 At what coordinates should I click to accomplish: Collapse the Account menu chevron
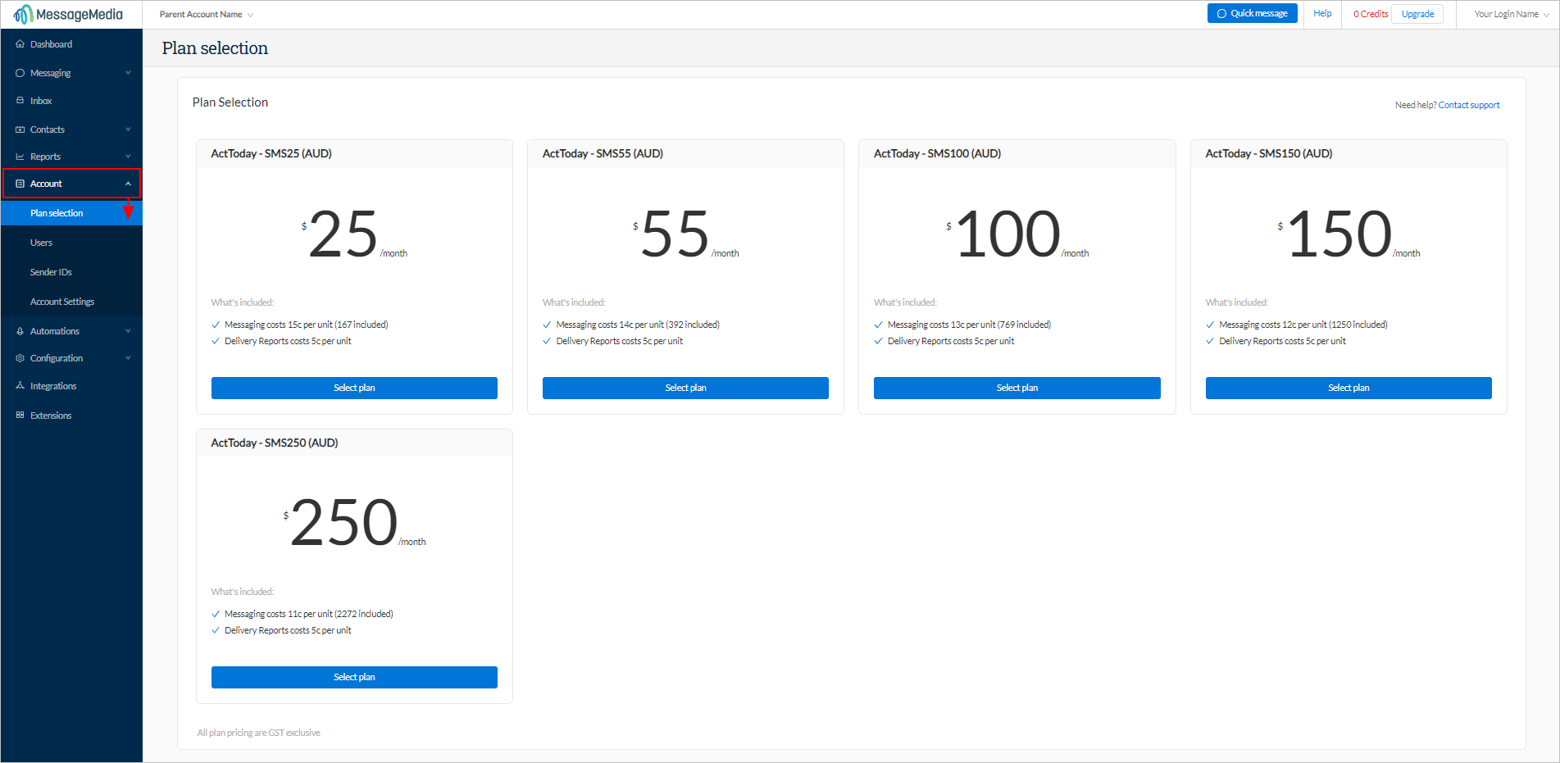(128, 184)
